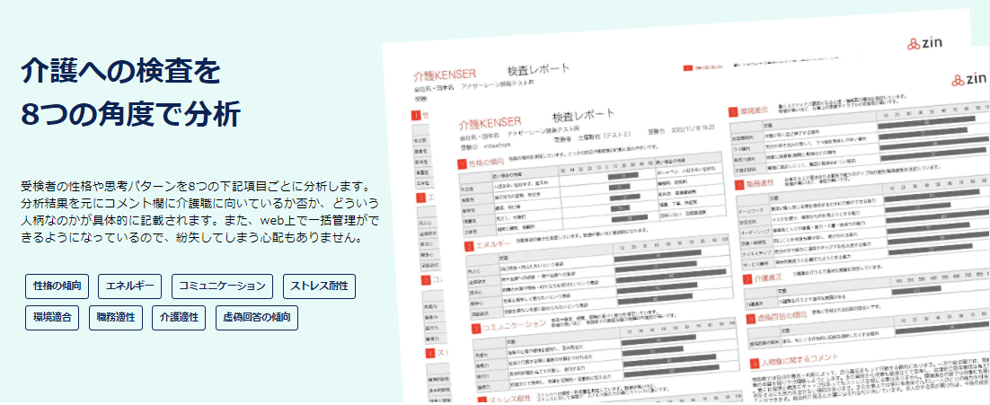Click the zin logo on the front report

(x=971, y=80)
